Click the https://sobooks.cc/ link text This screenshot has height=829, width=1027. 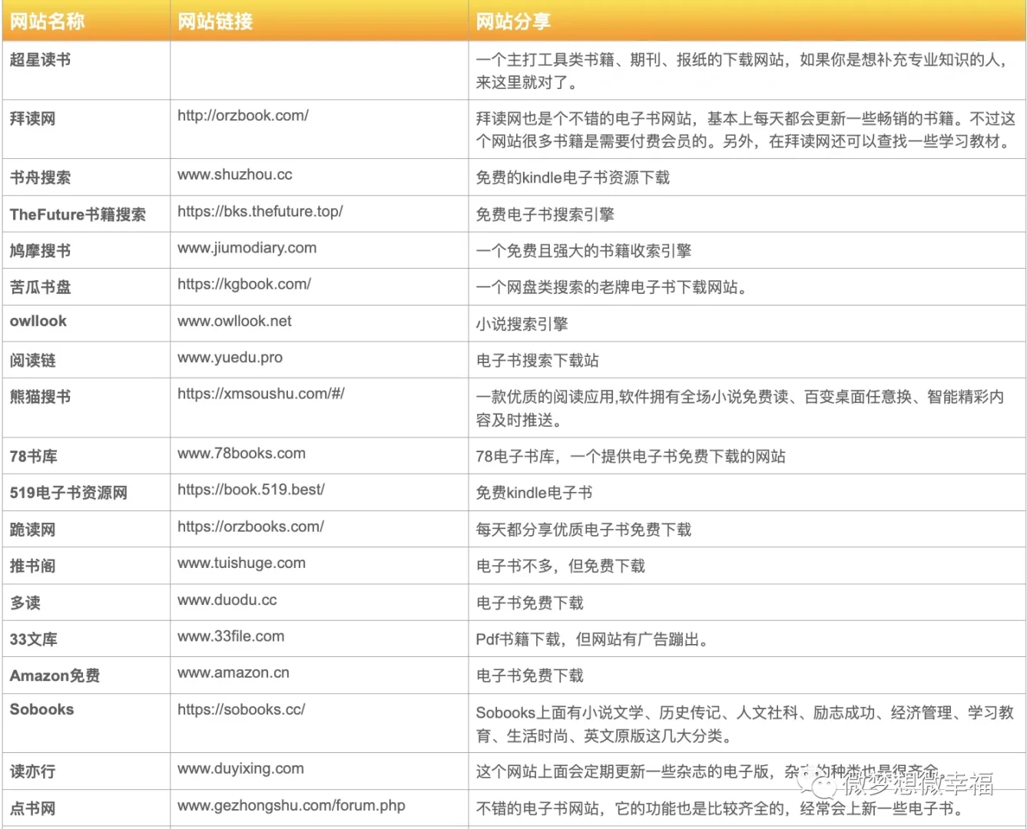point(241,709)
